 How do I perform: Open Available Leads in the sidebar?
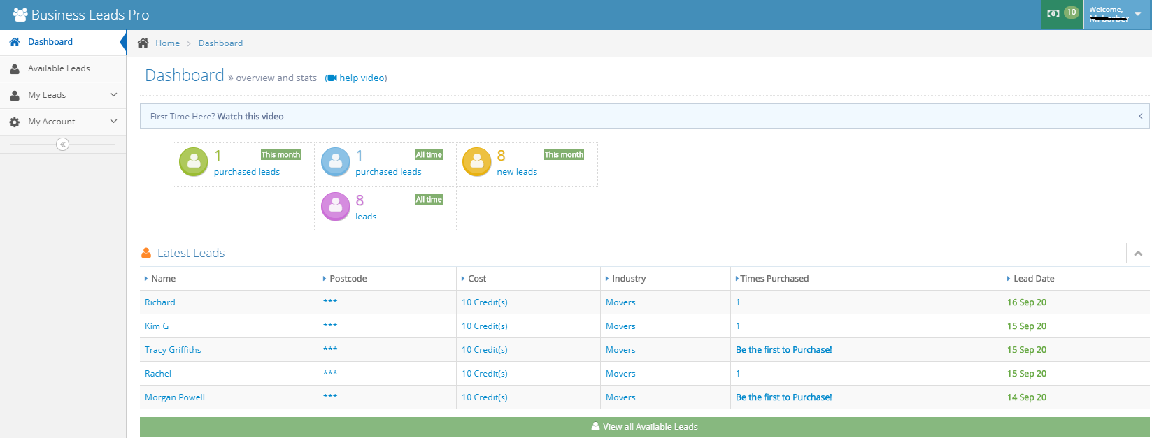click(59, 68)
